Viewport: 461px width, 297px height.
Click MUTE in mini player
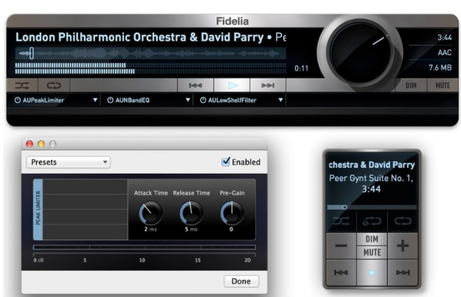point(372,253)
